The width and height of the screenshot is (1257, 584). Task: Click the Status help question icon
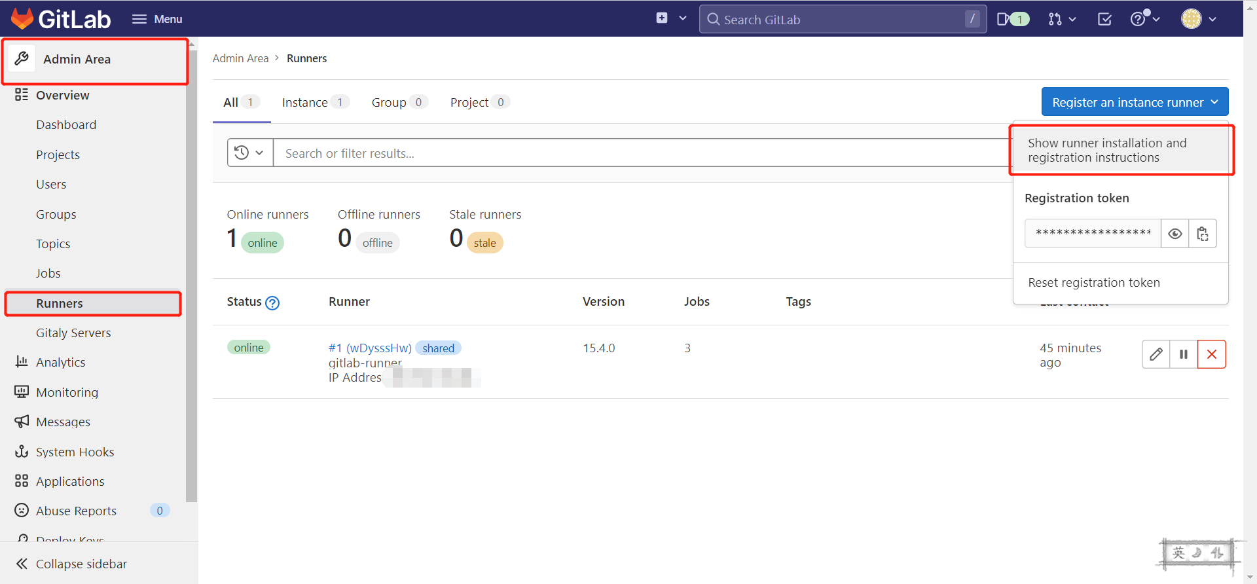point(272,302)
